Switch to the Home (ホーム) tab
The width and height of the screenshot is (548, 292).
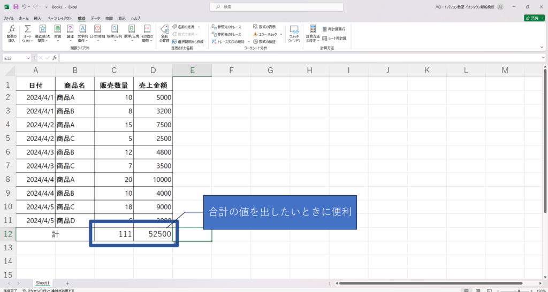pos(24,18)
